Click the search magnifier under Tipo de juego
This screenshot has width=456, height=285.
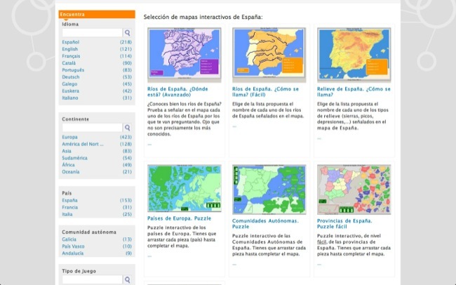click(x=128, y=279)
